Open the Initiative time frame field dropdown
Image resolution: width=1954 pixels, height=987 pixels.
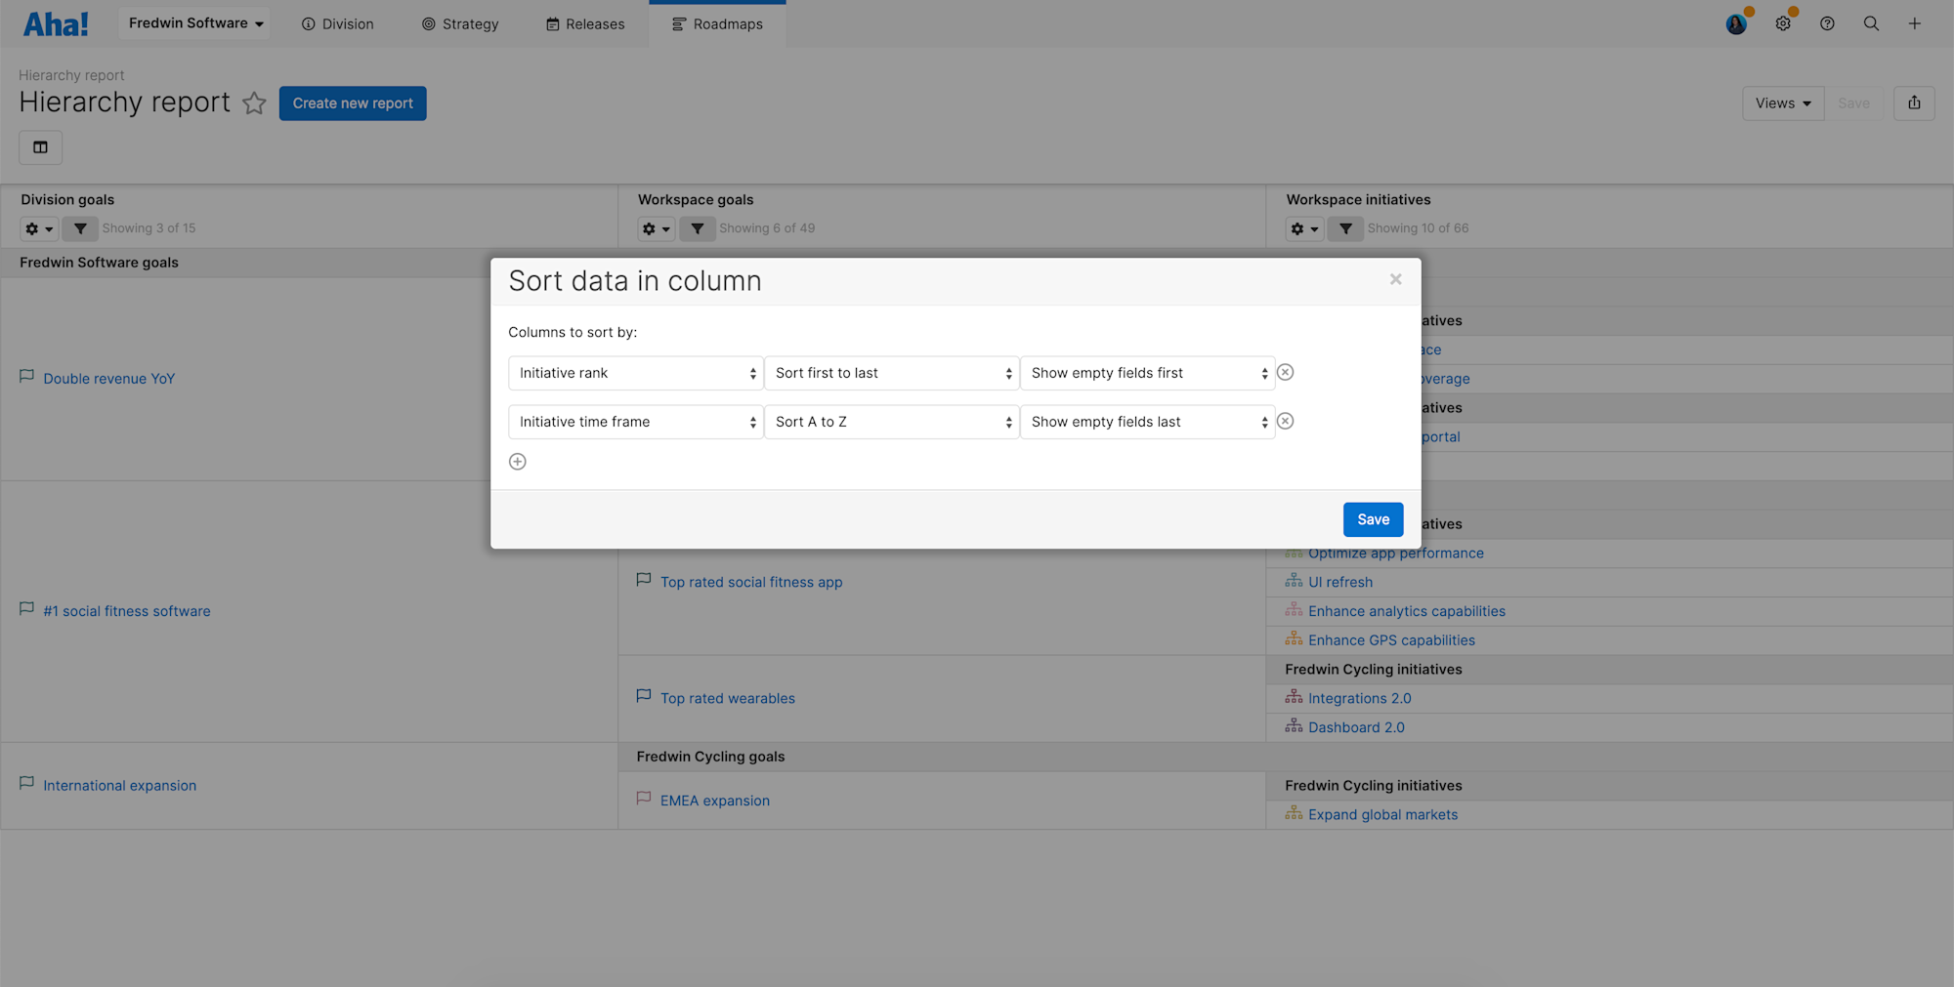[635, 422]
